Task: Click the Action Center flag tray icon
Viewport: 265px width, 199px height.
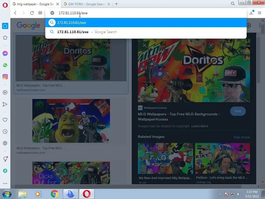Action: pos(226,194)
